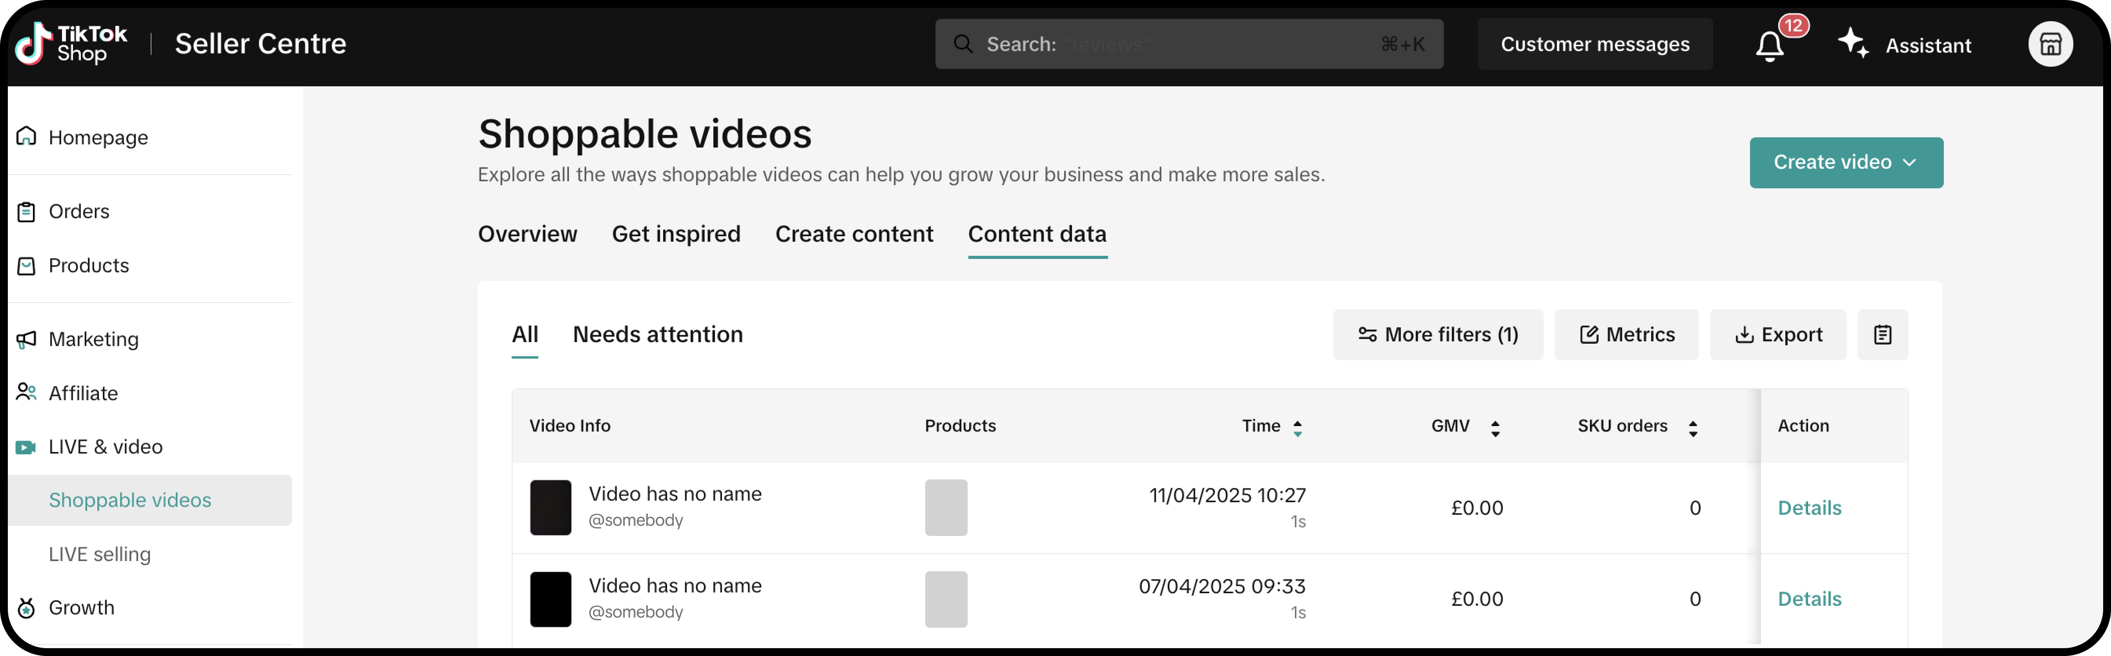The height and width of the screenshot is (656, 2111).
Task: Expand Create video dropdown
Action: click(x=1845, y=162)
